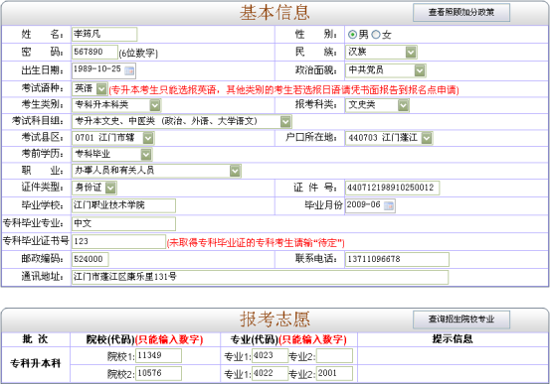Open the 民族 dropdown showing 汉族

[x=381, y=53]
